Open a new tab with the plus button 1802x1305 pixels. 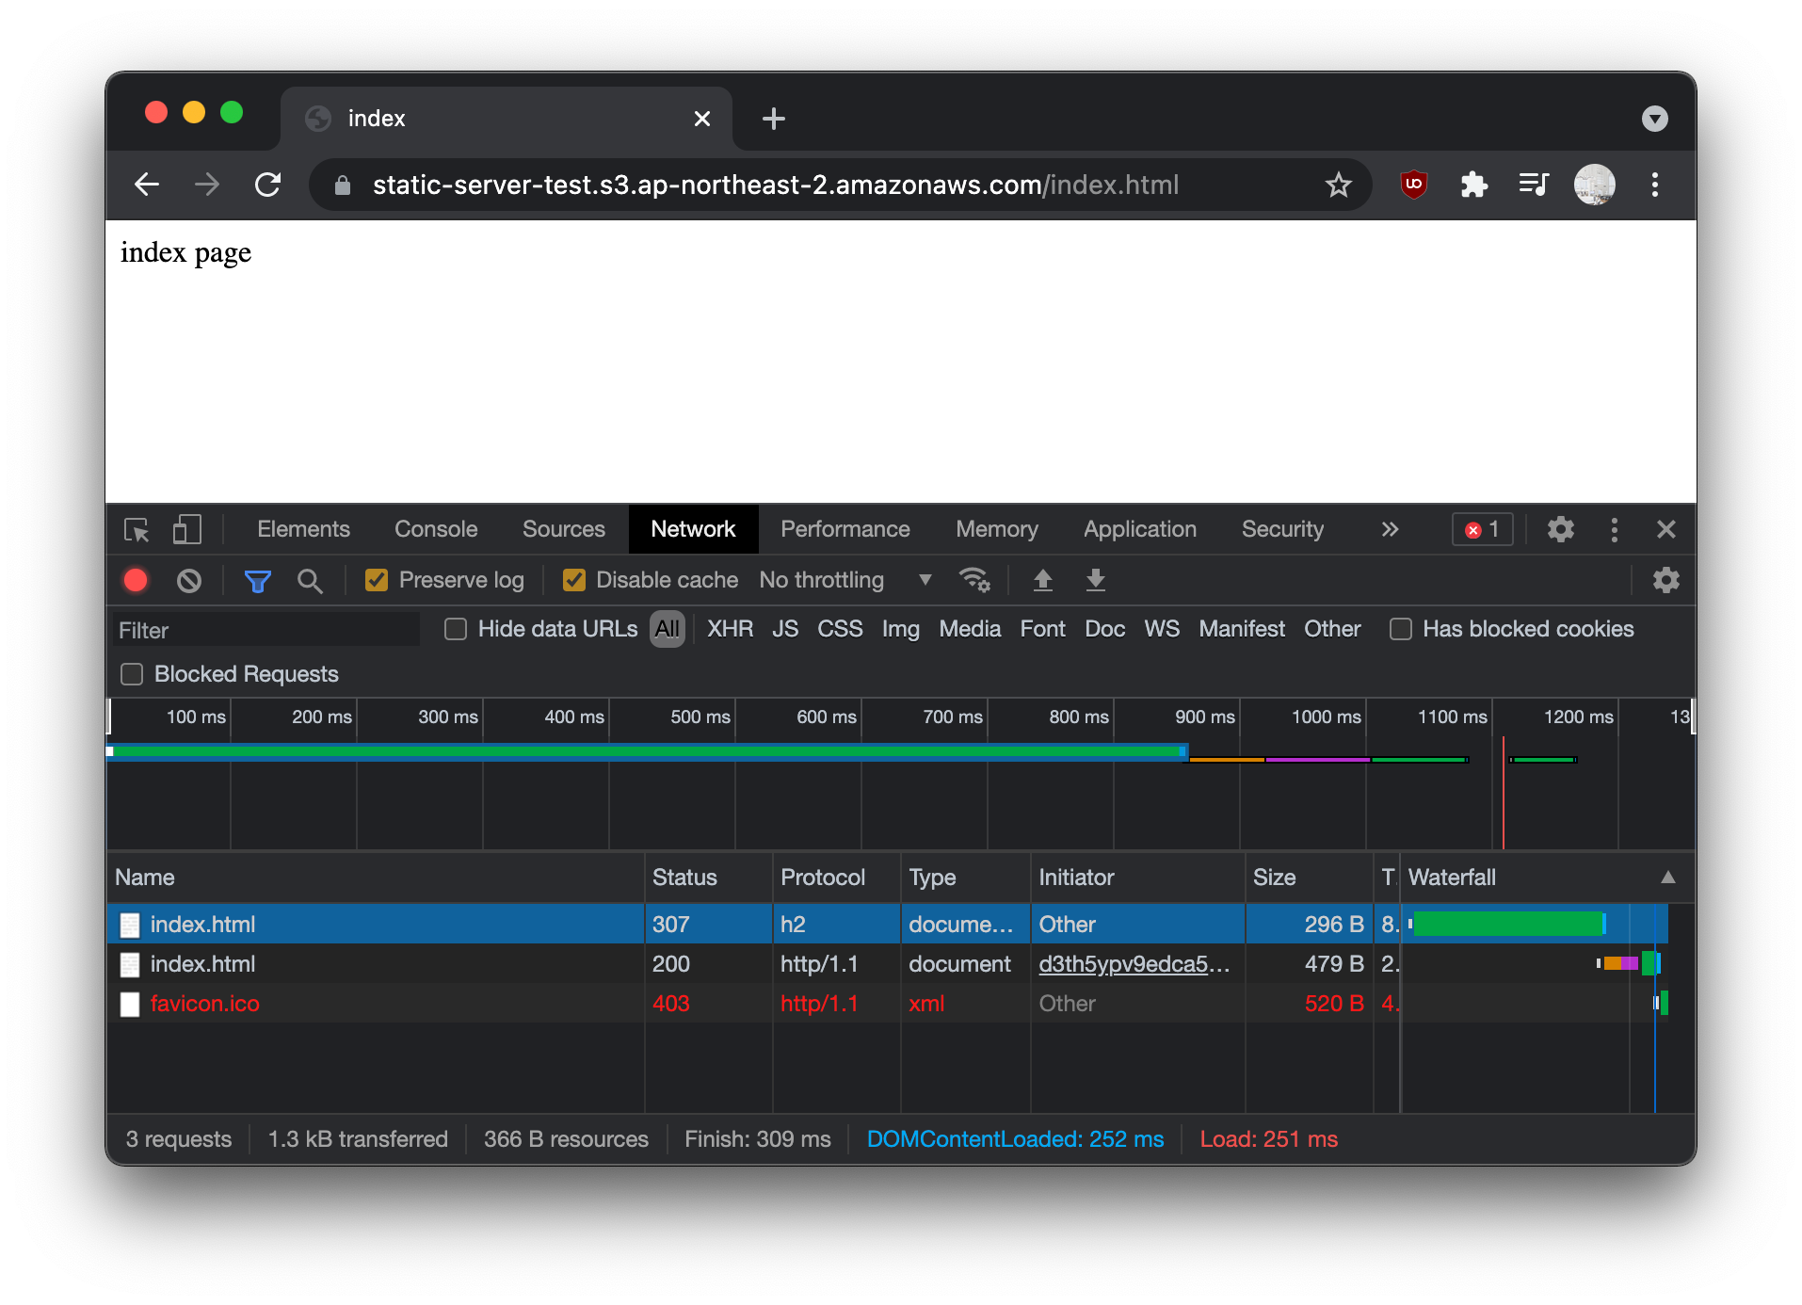pos(773,119)
